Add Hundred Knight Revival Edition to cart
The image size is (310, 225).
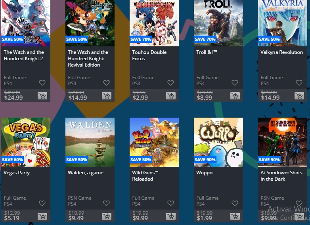pos(107,96)
